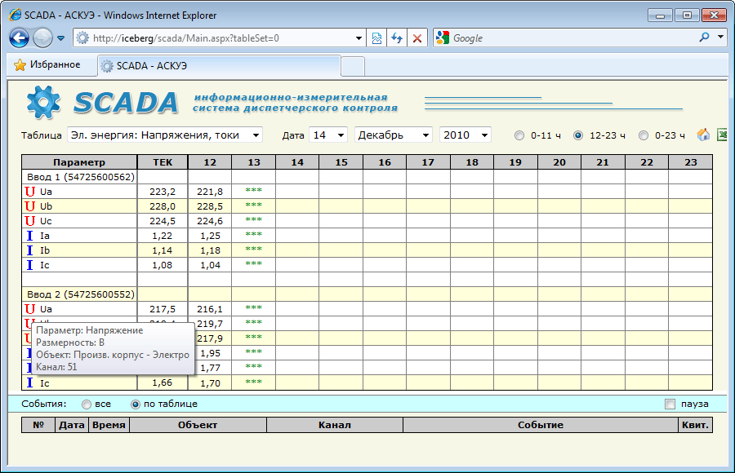Minimize the Internet Explorer window
735x473 pixels.
pyautogui.click(x=661, y=15)
